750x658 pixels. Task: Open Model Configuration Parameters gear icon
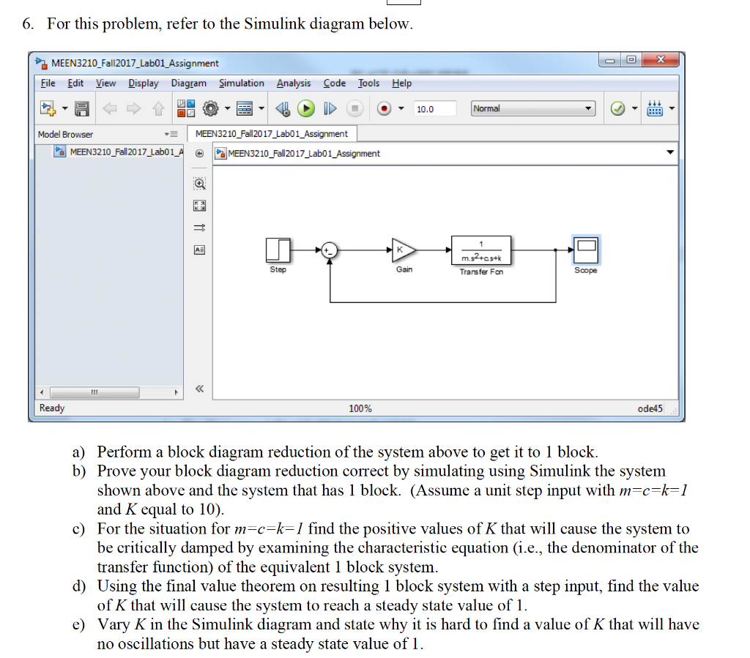pos(210,108)
